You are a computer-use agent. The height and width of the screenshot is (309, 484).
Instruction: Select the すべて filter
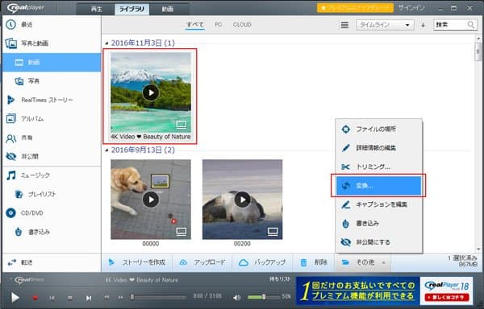coord(195,25)
